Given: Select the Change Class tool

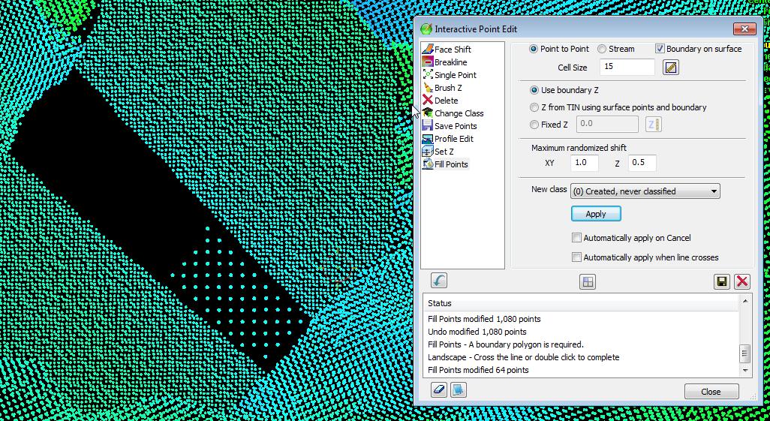Looking at the screenshot, I should (x=453, y=113).
